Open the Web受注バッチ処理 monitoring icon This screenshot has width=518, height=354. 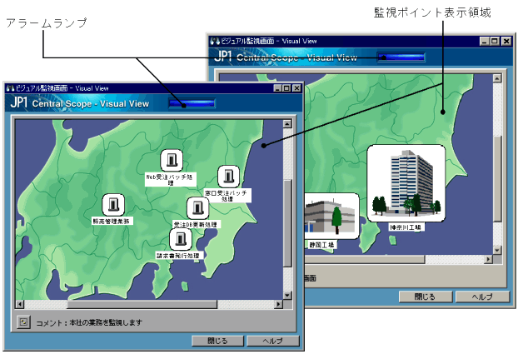[x=172, y=160]
